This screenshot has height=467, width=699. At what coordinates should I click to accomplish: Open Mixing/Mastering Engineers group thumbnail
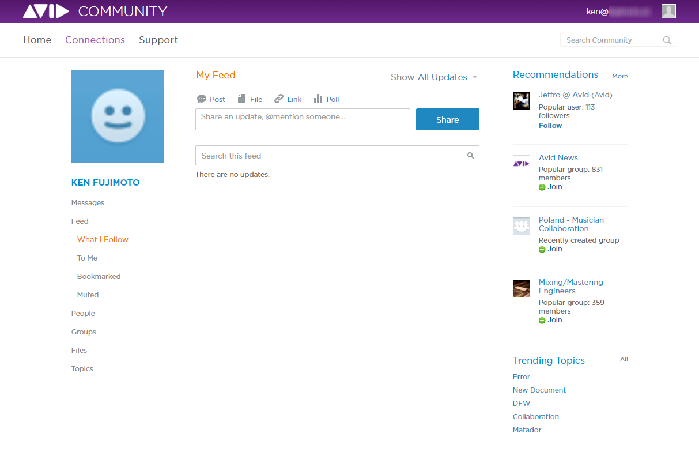522,288
